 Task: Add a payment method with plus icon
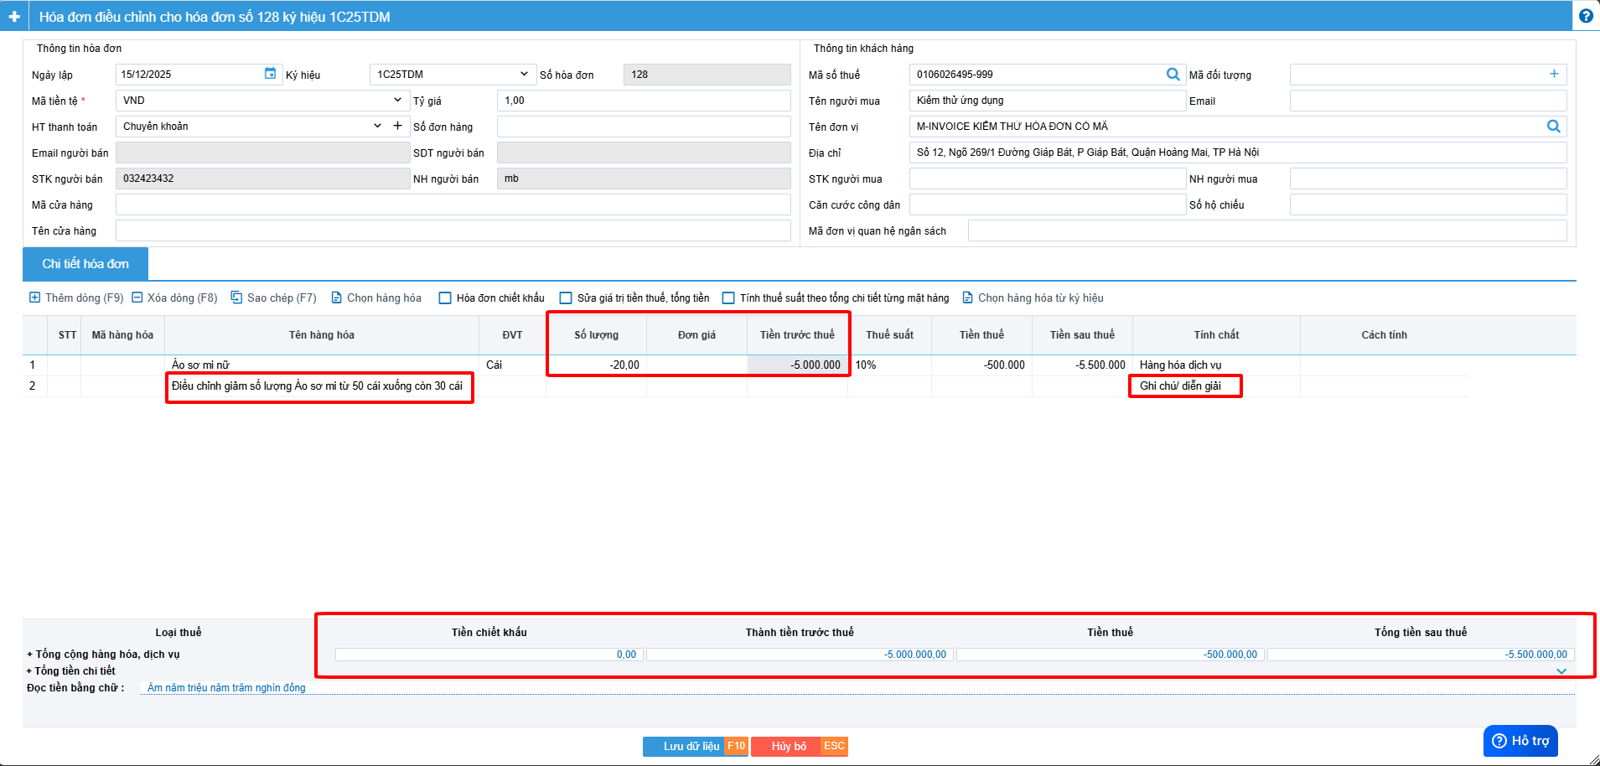397,126
